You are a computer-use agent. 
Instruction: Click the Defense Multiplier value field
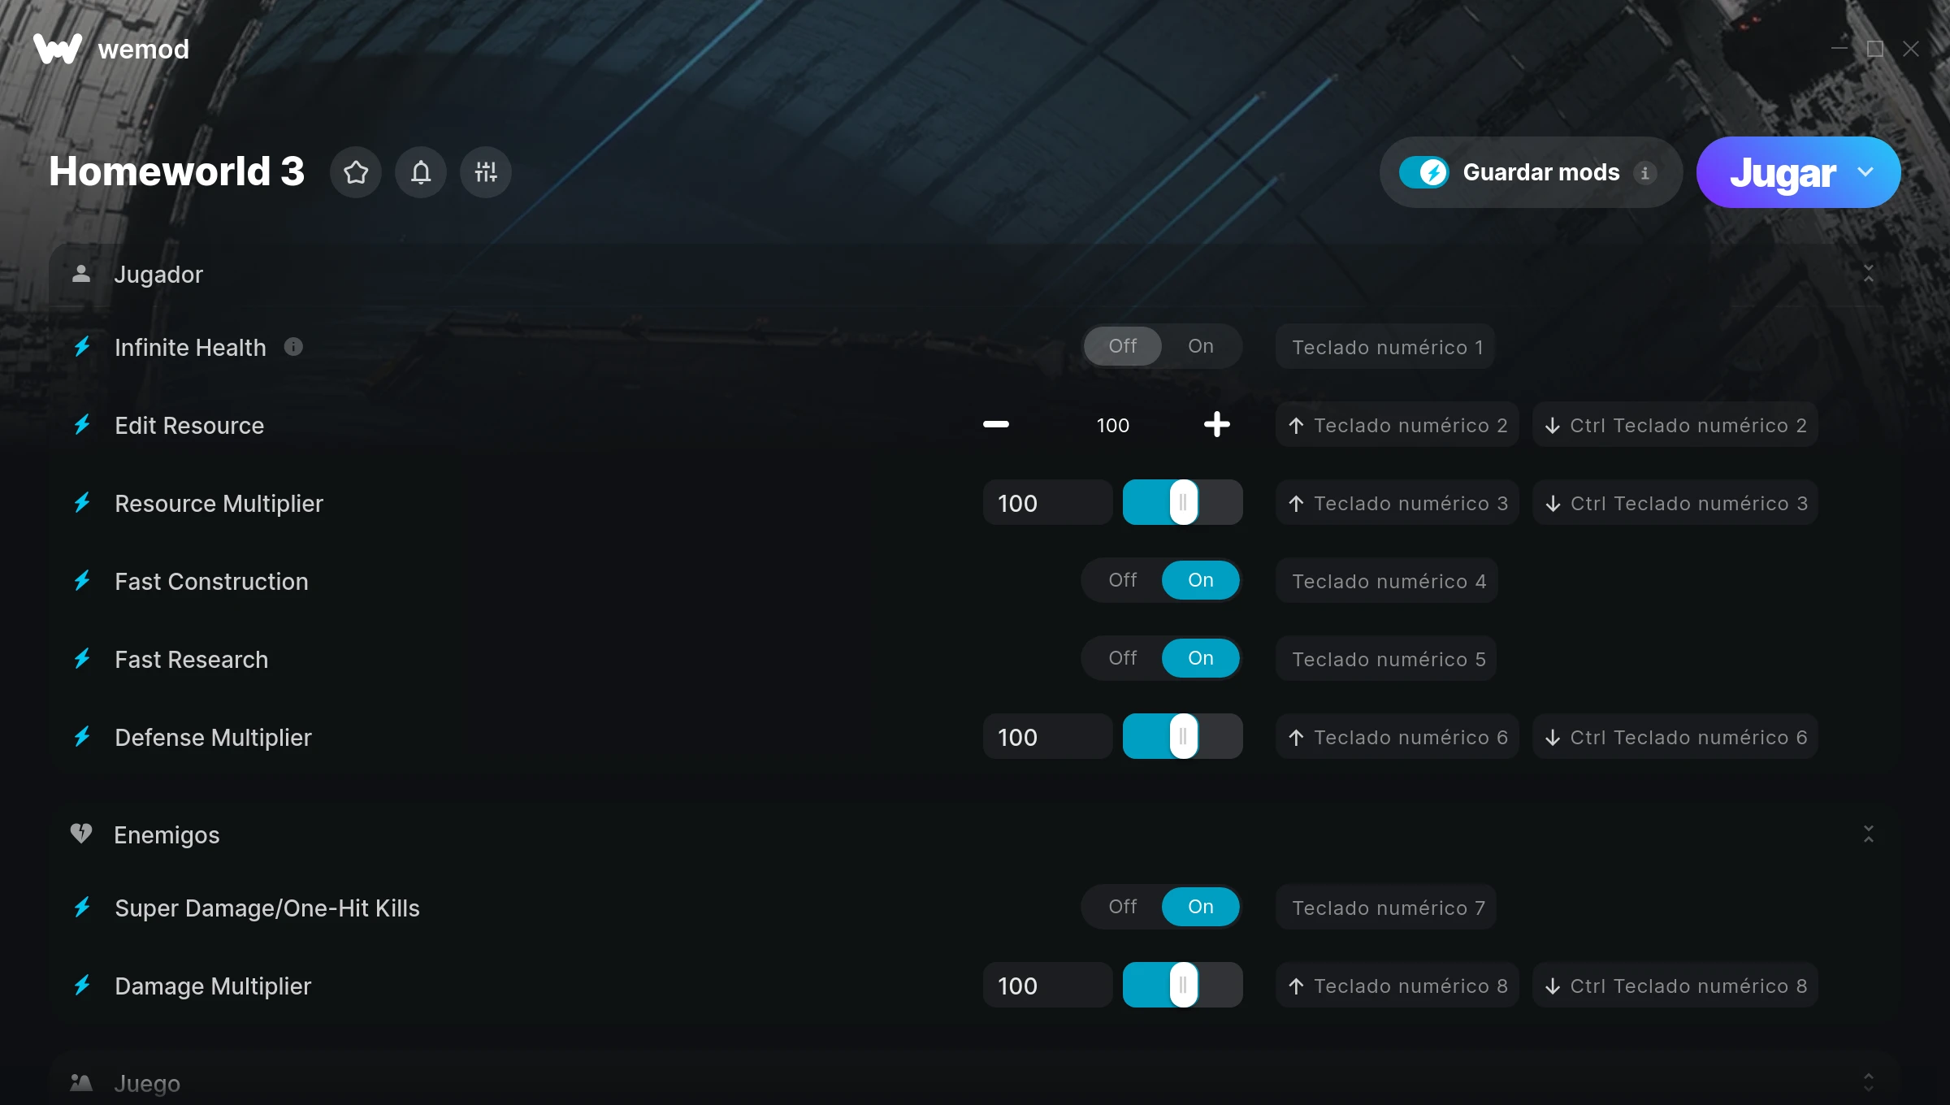point(1048,737)
